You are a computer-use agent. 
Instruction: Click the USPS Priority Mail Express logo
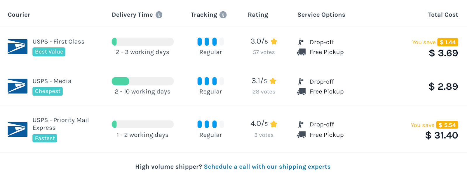(x=18, y=129)
